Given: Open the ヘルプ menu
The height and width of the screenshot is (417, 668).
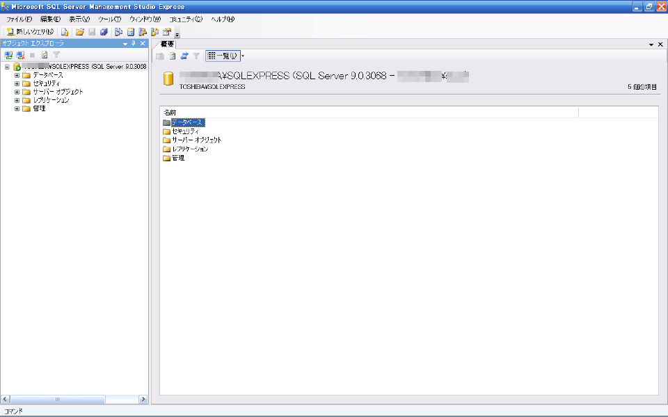Looking at the screenshot, I should coord(223,19).
